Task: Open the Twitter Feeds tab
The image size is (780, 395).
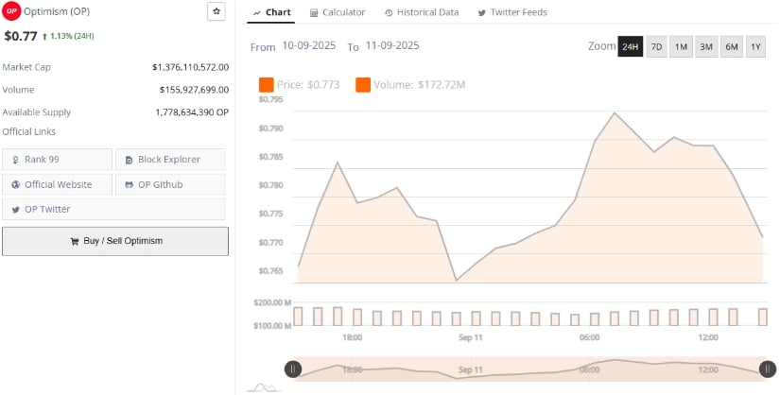Action: tap(512, 12)
